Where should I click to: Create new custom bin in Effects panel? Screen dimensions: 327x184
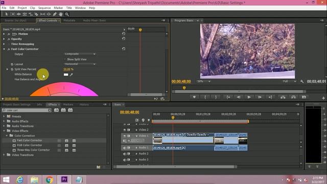tap(99, 167)
